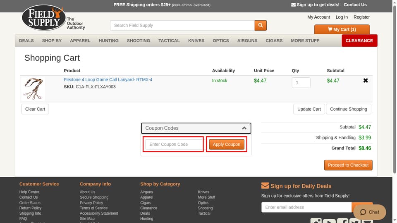397x223 pixels.
Task: Open the TACTICAL menu
Action: coord(169,40)
